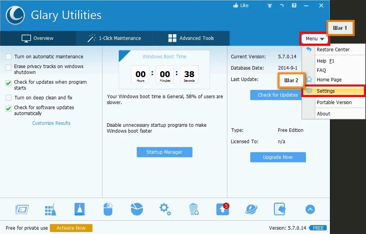Viewport: 366px width, 234px height.
Task: Enable Erase privacy tracks on windows shutdown
Action: click(8, 67)
